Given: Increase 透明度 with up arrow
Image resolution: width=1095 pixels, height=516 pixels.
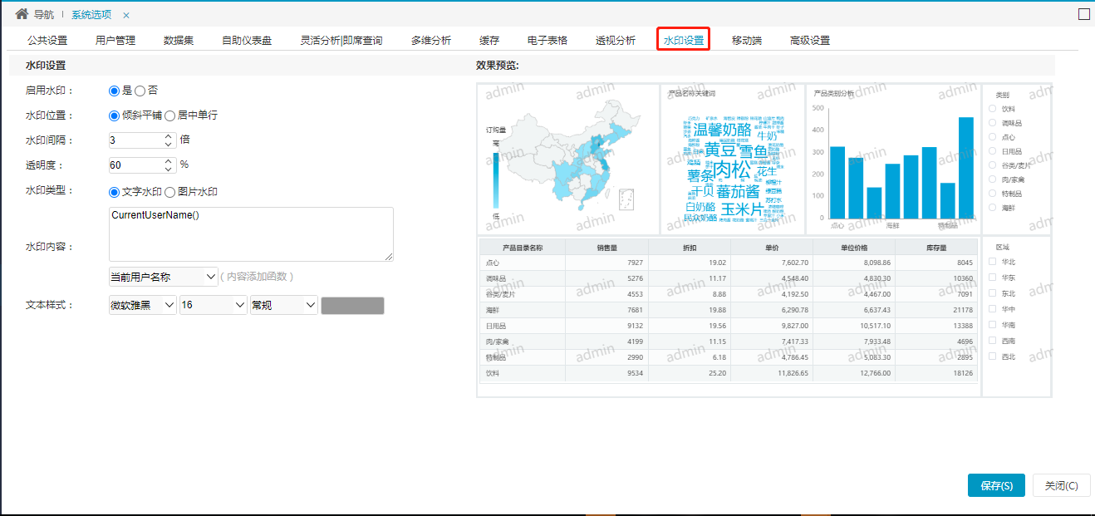Looking at the screenshot, I should [169, 162].
